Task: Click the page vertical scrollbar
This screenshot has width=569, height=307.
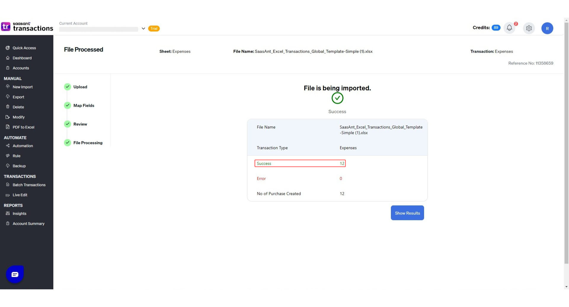Action: [x=566, y=142]
